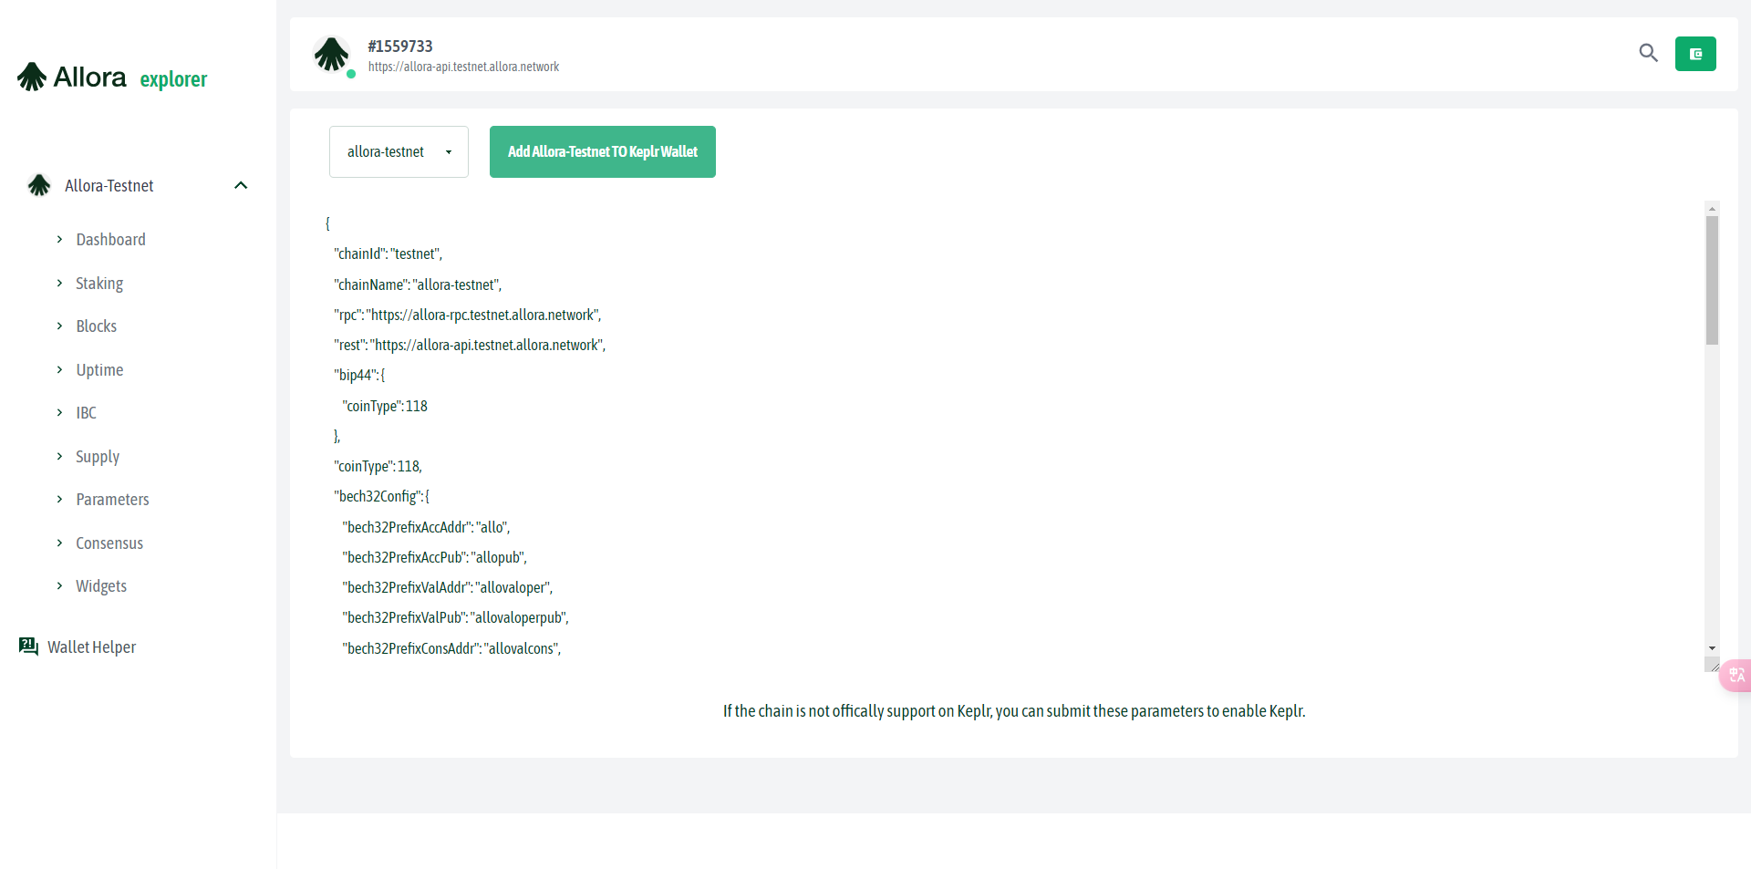Screen dimensions: 1751x869
Task: Go to Staking page
Action: pyautogui.click(x=99, y=283)
